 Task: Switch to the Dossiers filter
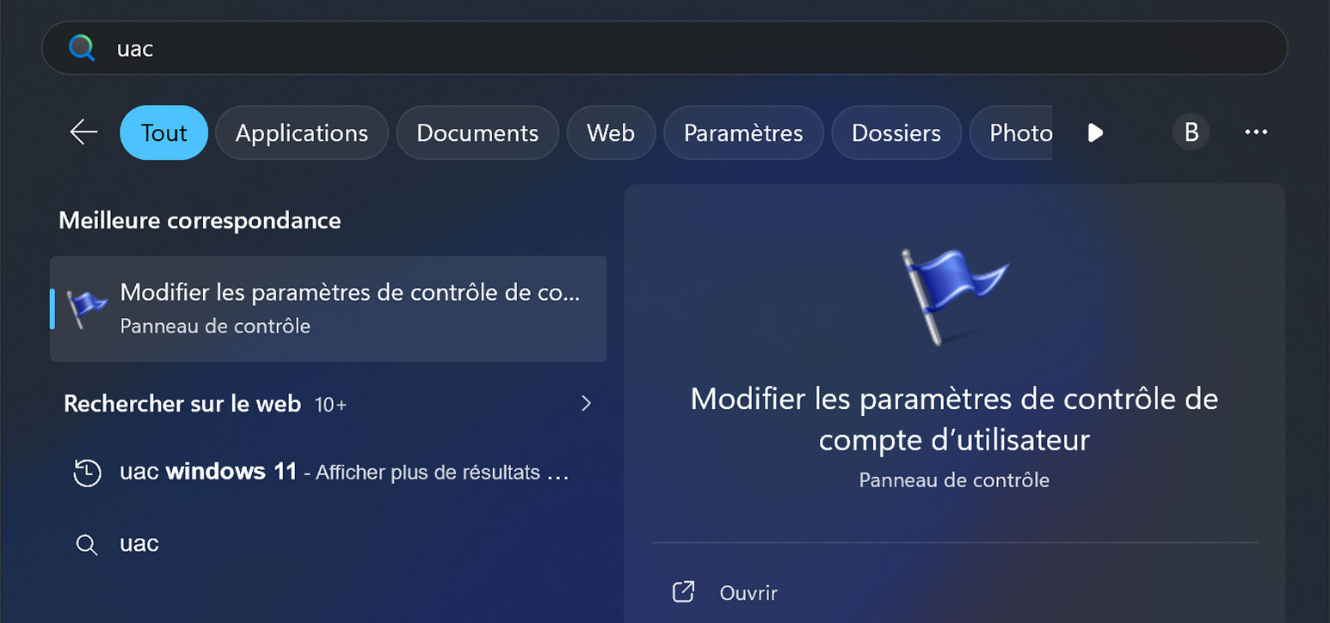896,132
